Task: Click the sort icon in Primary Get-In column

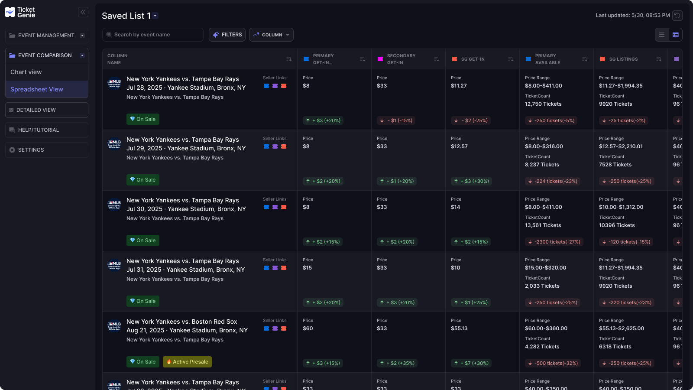Action: pyautogui.click(x=363, y=59)
